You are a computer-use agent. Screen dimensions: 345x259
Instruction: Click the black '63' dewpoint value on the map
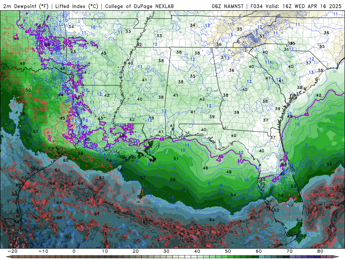18,185
